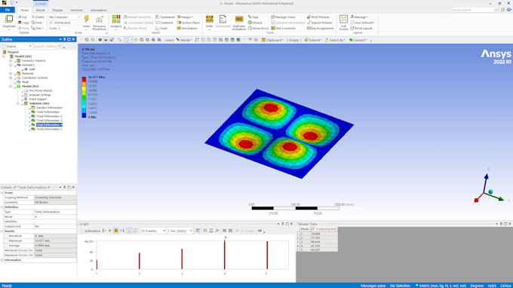Open the My Computer dropdown

tap(64, 17)
